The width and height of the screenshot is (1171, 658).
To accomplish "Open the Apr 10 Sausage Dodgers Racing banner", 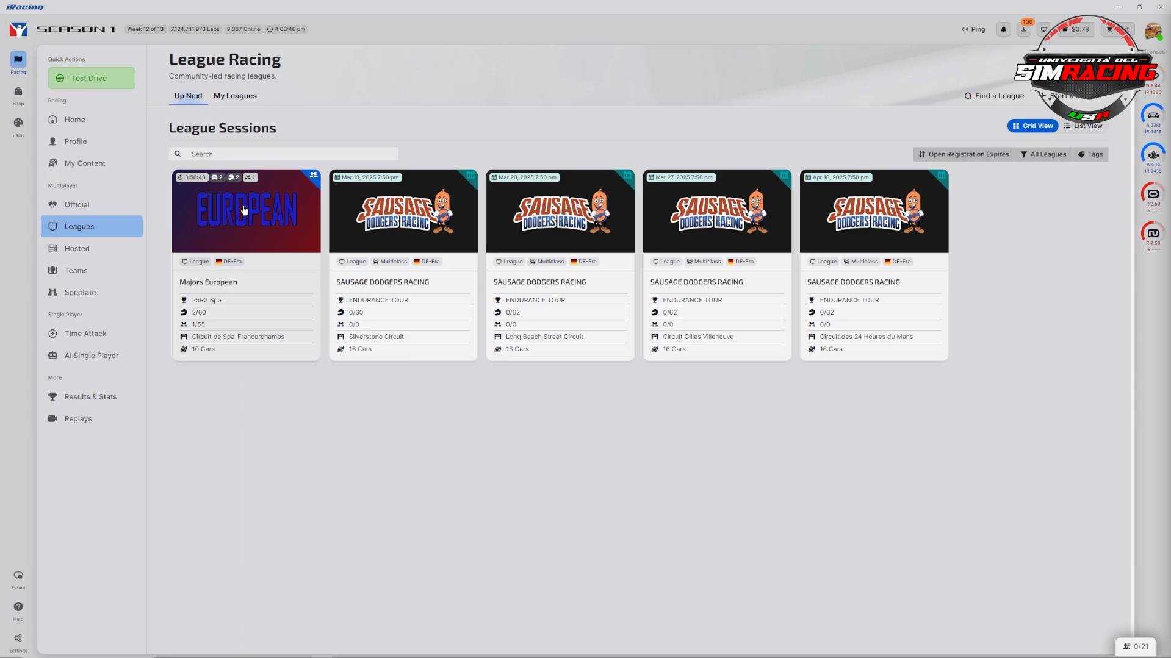I will coord(874,211).
